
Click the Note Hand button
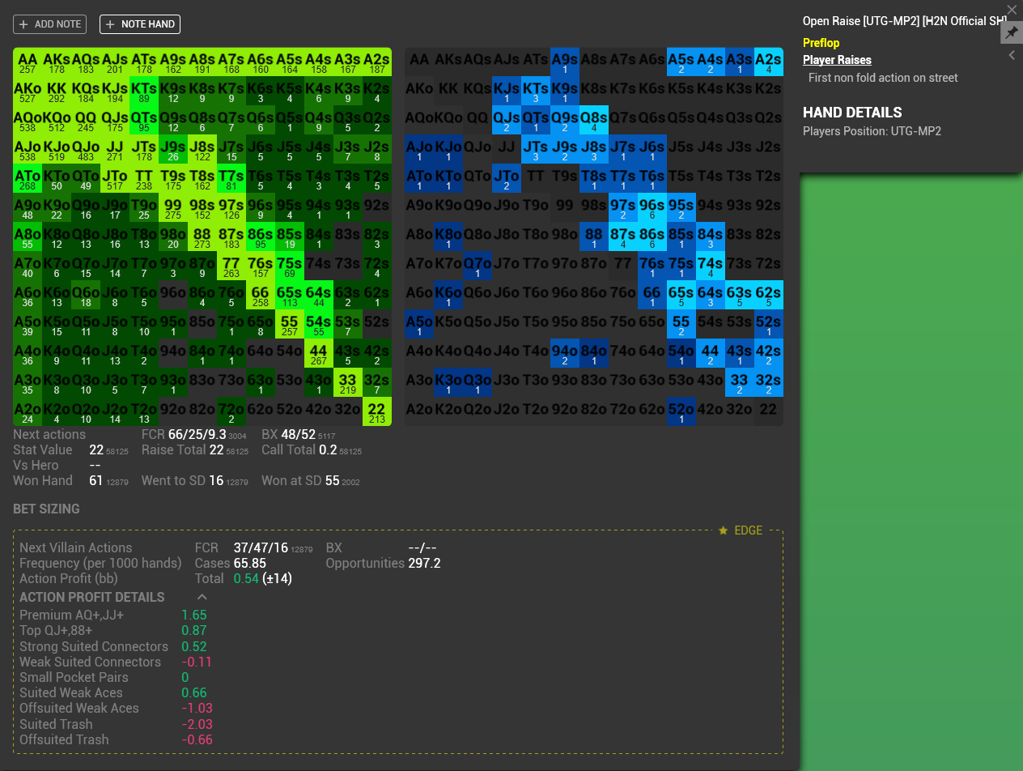click(140, 24)
